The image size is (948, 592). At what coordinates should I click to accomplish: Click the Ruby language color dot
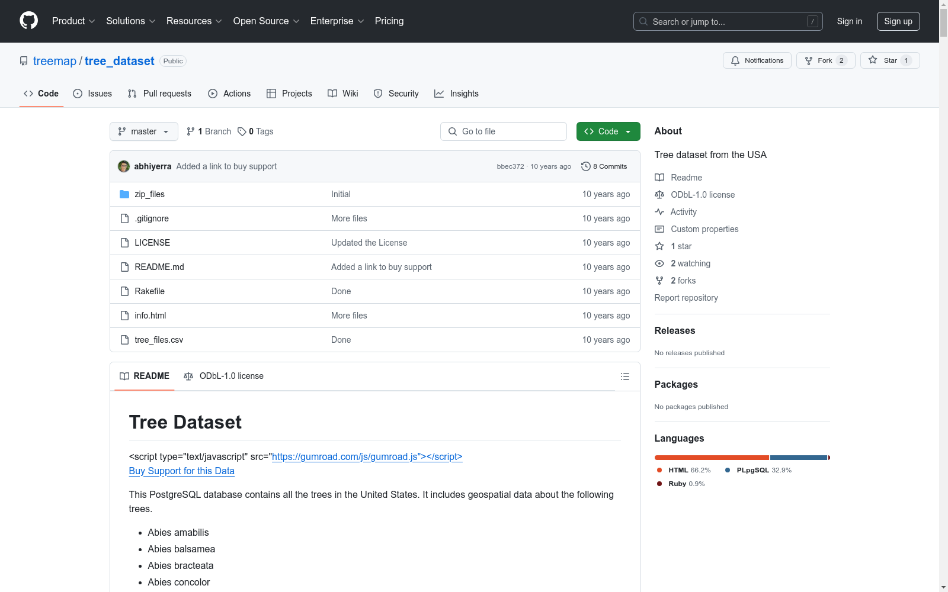659,484
